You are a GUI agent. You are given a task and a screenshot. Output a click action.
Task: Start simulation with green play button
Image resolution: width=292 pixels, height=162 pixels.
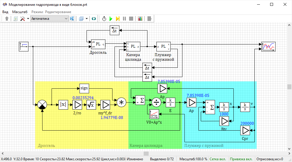pos(111,19)
